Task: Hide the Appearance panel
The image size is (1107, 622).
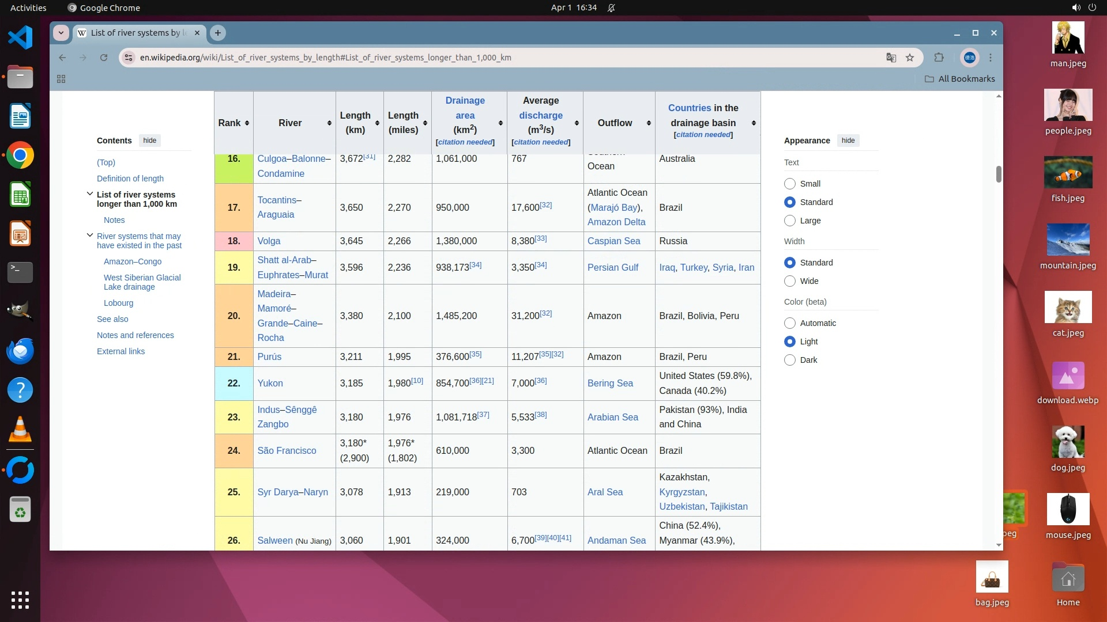Action: [848, 141]
